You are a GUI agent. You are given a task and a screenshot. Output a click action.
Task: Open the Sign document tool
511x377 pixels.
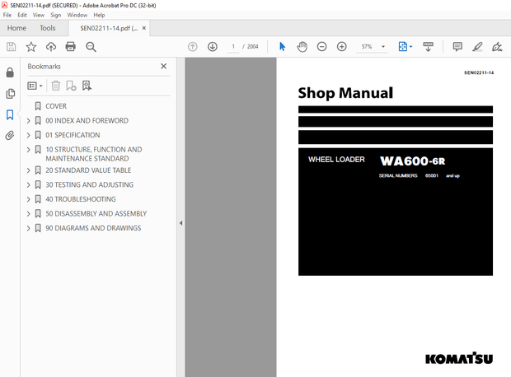[497, 47]
